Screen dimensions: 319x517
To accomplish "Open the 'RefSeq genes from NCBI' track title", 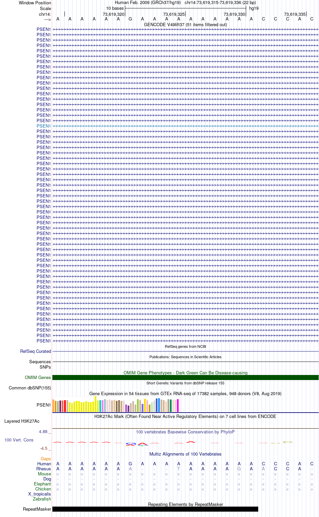I will [x=185, y=346].
